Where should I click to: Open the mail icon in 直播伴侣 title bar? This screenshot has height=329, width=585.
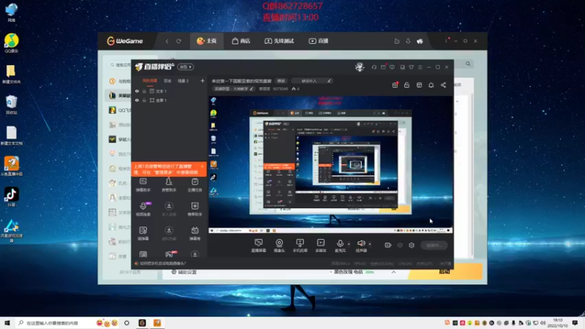(x=383, y=67)
